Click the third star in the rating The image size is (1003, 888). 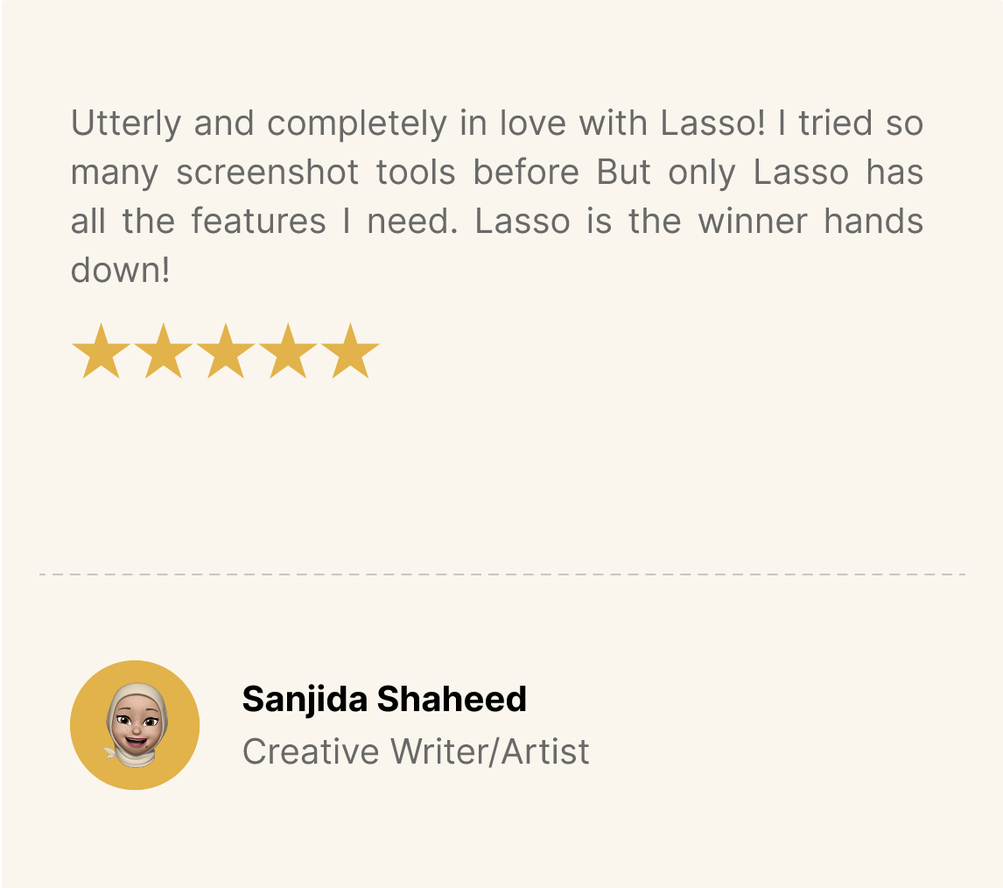point(225,351)
